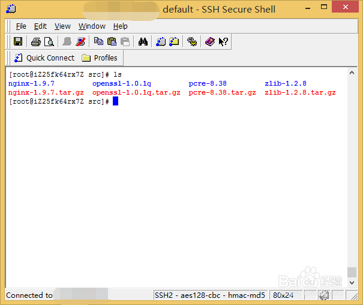The image size is (363, 305).
Task: Click the SSH2 aes128-cbc status entry
Action: pos(210,295)
